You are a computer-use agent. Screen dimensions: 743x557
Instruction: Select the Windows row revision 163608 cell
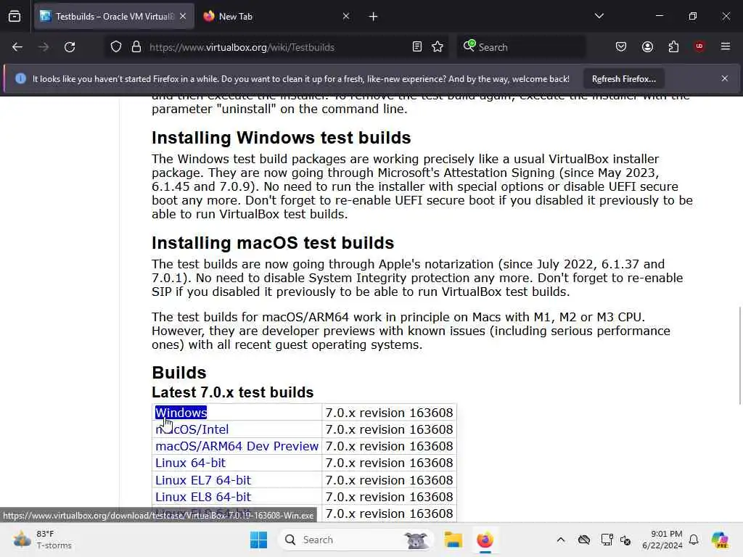389,413
